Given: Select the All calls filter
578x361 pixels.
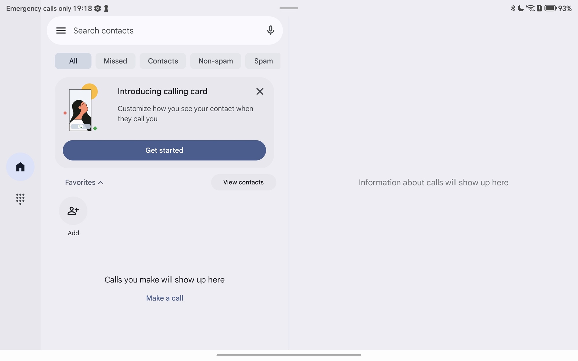Looking at the screenshot, I should 73,61.
